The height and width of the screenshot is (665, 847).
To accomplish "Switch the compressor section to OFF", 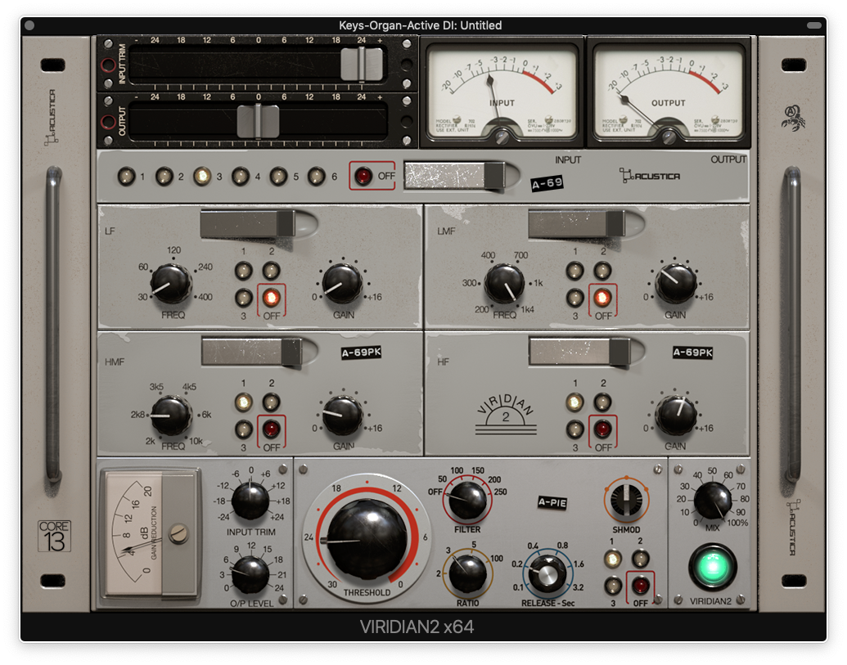I will point(640,586).
